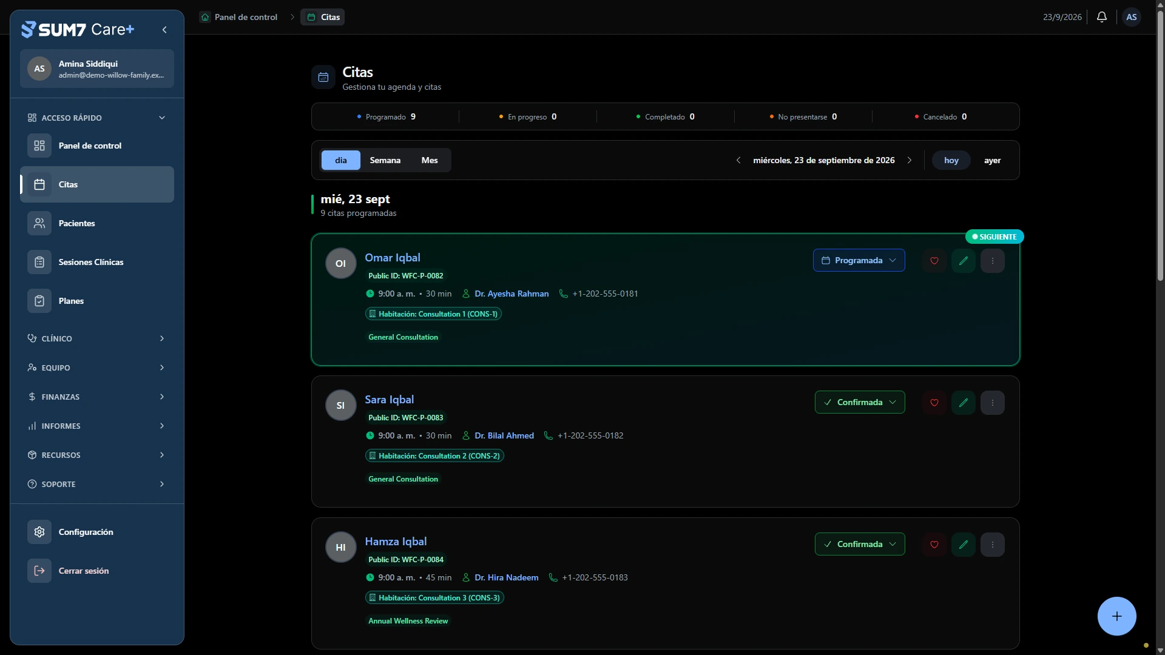Open Sara Iqbal's Confirmada status dropdown

pos(860,402)
